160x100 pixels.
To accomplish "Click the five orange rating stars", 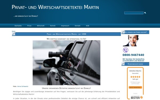I will click(135, 77).
